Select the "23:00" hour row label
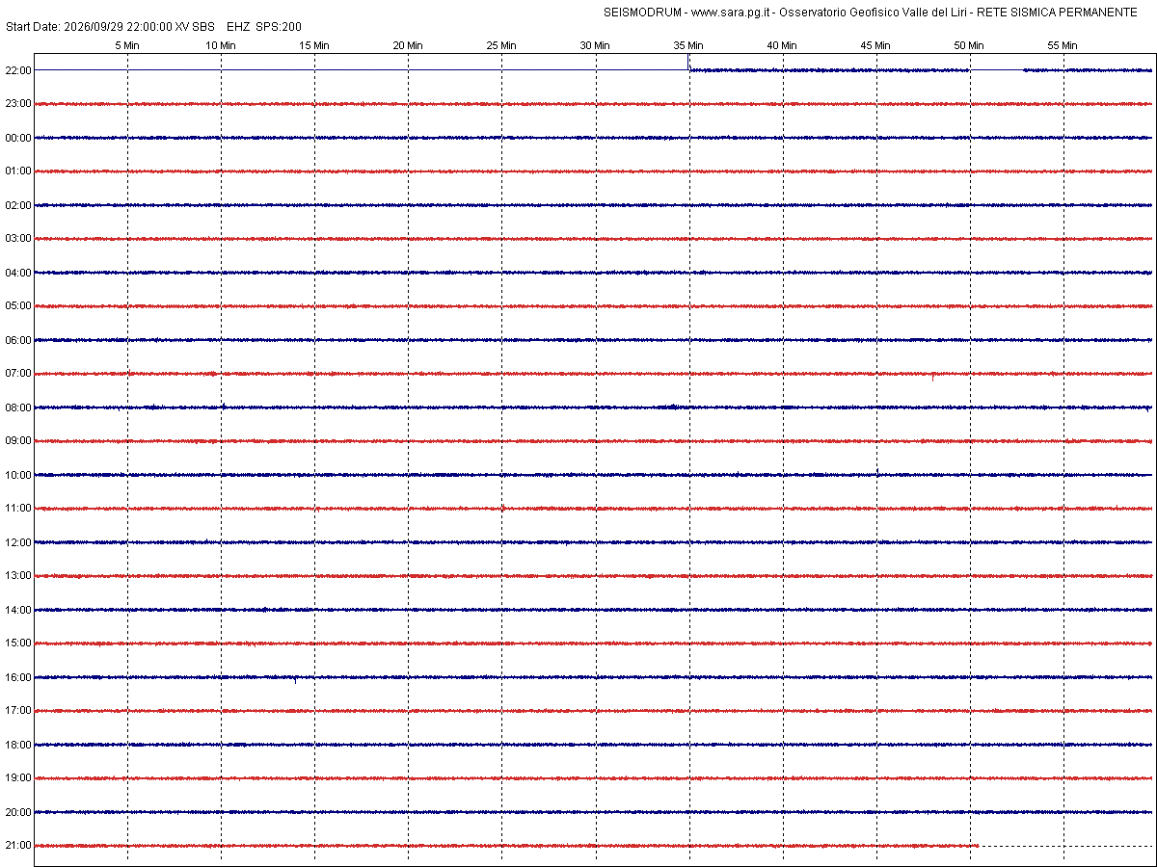 [x=18, y=104]
